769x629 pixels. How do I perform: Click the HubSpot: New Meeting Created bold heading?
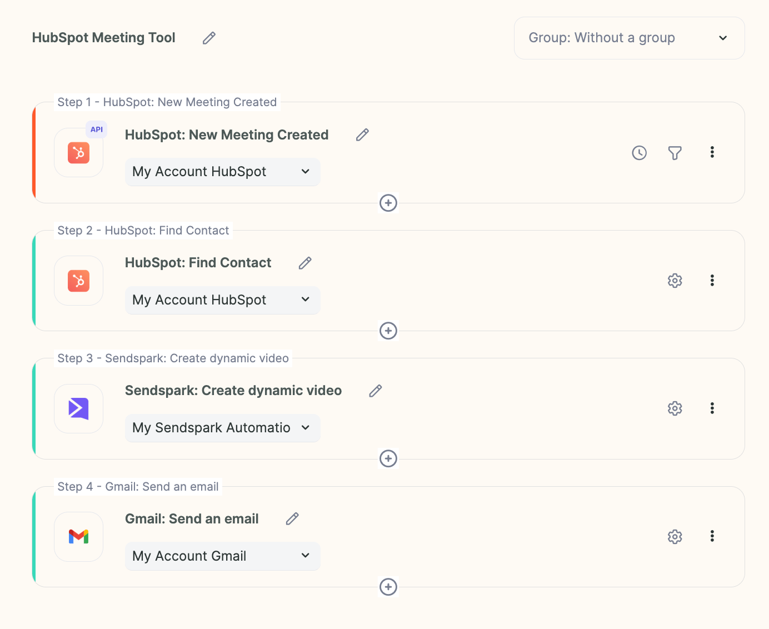click(x=227, y=135)
